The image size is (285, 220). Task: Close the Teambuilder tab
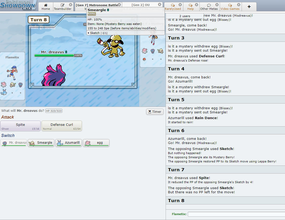71,4
